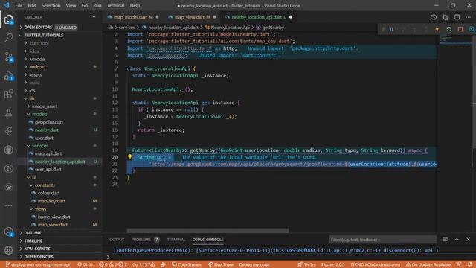Image resolution: width=476 pixels, height=268 pixels.
Task: Open changes compare icon in editor toolbar
Action: pos(445,17)
